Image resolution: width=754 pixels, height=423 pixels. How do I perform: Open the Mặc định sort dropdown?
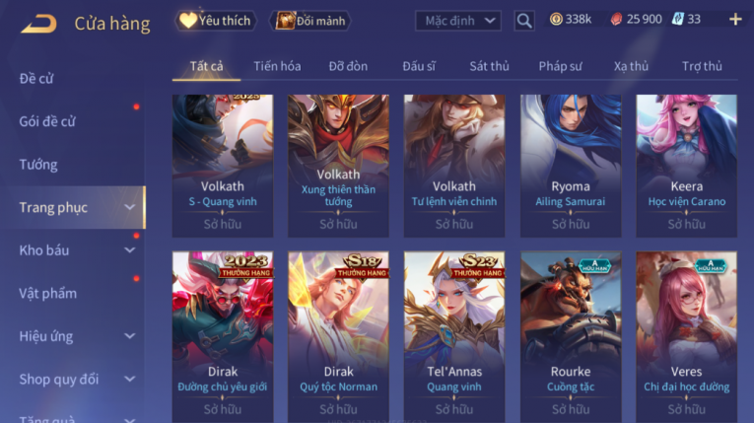(457, 21)
